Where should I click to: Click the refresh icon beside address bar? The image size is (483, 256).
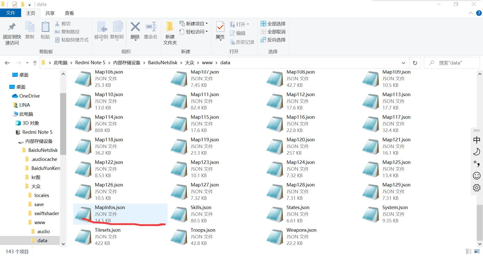pos(415,63)
